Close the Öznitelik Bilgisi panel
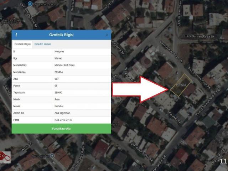 107,35
